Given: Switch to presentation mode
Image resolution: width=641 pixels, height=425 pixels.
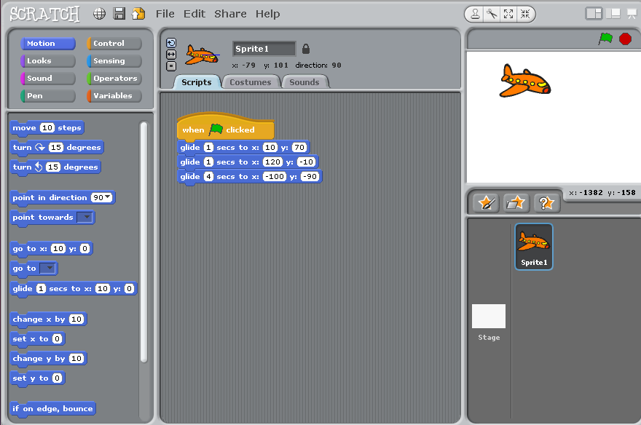Looking at the screenshot, I should [x=632, y=14].
